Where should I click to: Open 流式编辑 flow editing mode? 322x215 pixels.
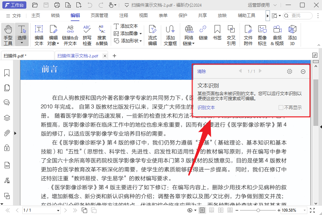click(152, 33)
